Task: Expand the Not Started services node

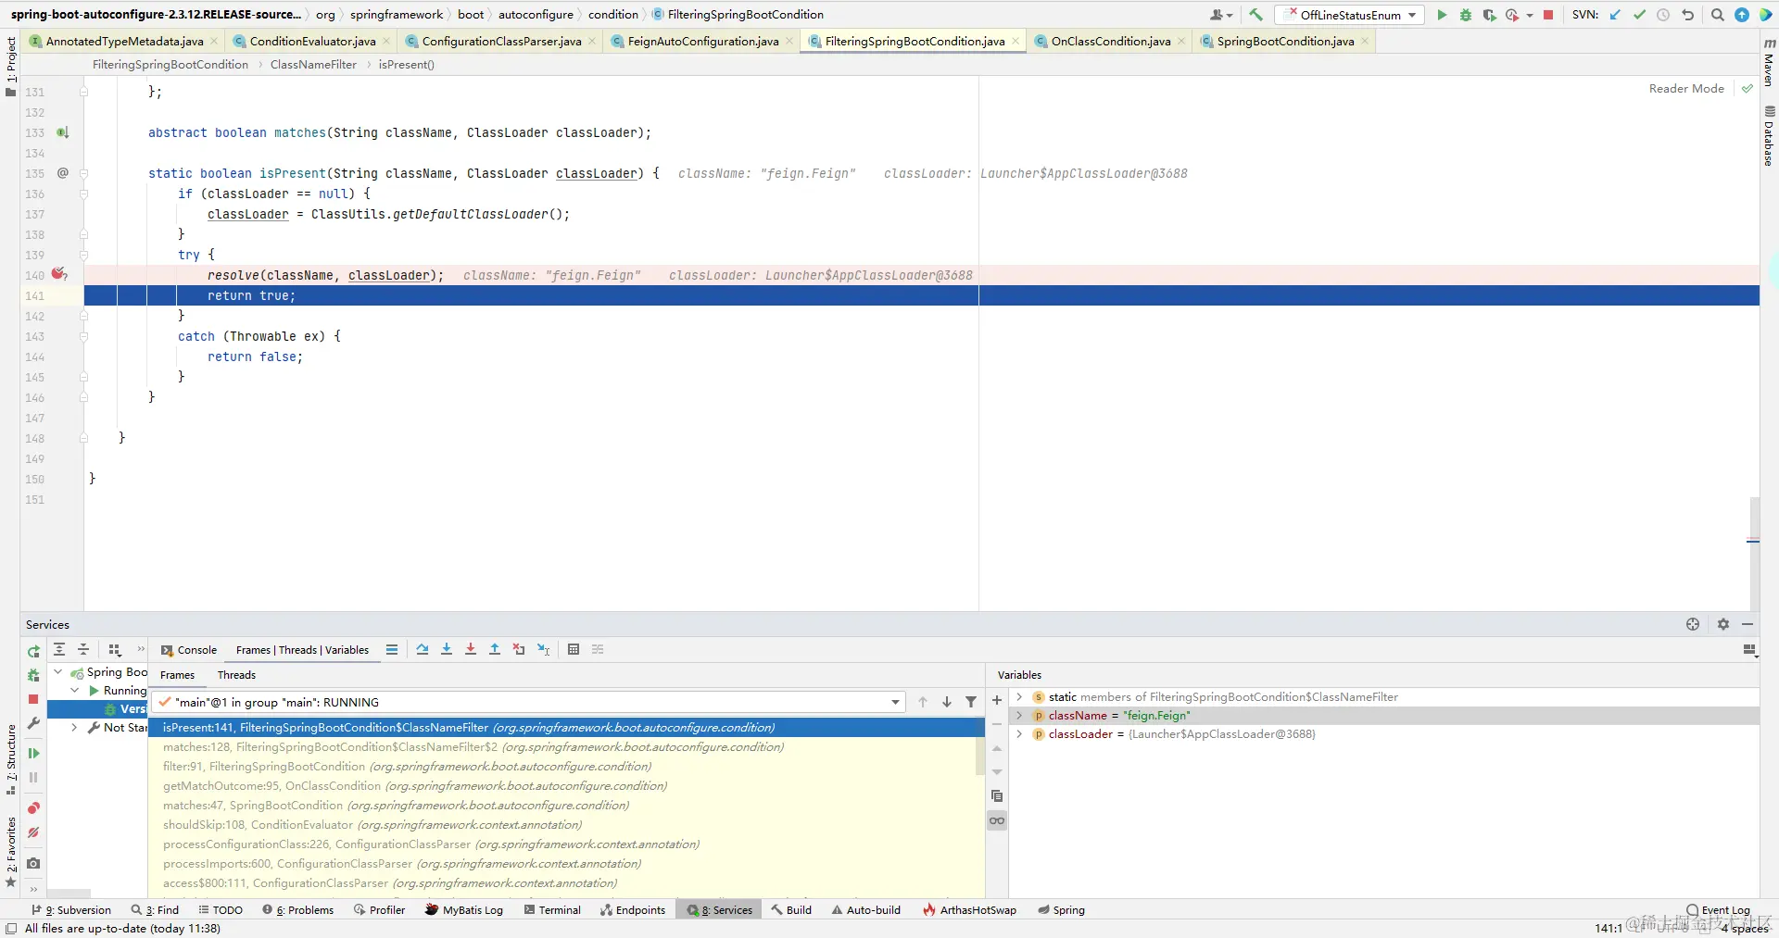Action: 75,728
